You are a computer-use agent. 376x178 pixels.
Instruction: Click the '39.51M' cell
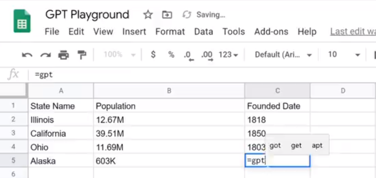pos(169,133)
